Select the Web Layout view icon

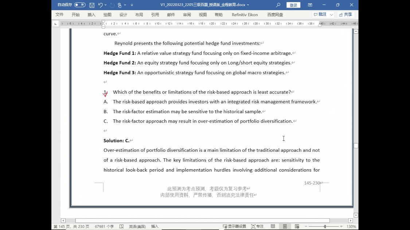pos(297,226)
